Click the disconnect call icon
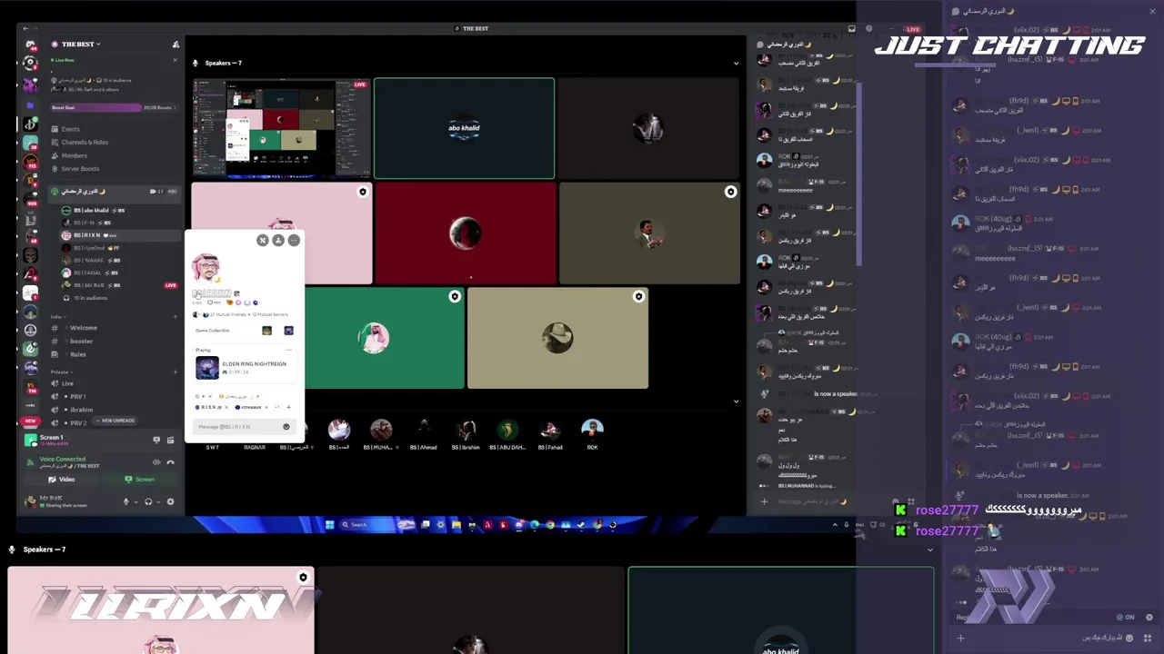This screenshot has width=1164, height=654. pos(170,462)
